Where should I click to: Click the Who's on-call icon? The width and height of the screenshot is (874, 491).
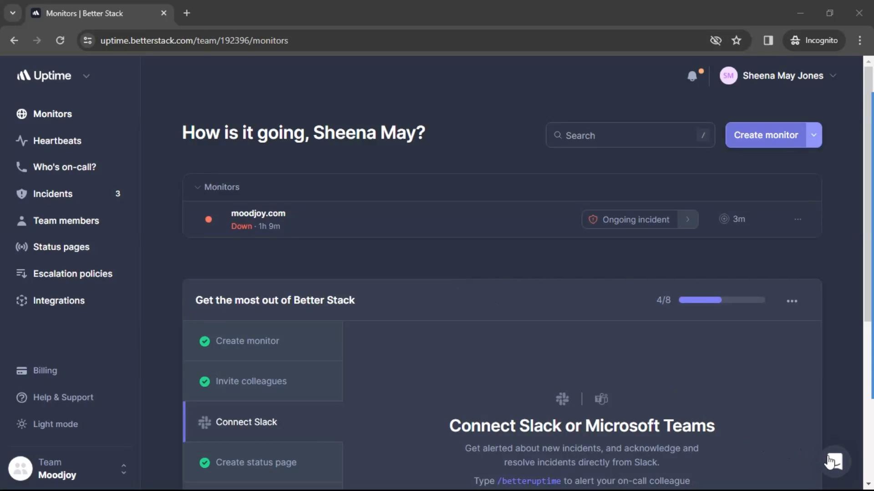(20, 167)
